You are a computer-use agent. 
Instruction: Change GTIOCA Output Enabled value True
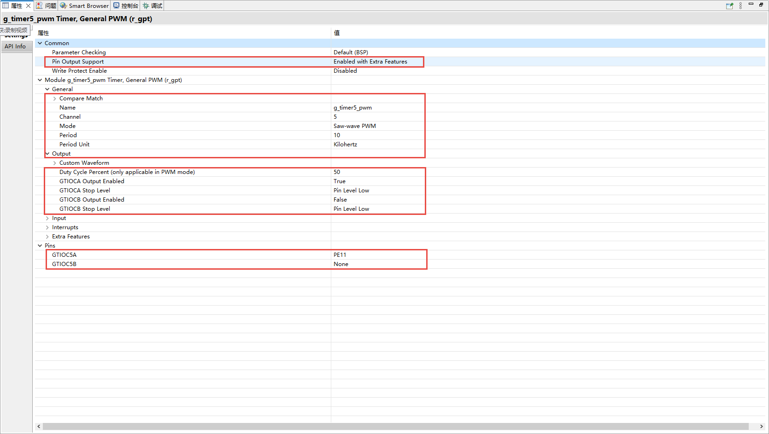point(340,181)
